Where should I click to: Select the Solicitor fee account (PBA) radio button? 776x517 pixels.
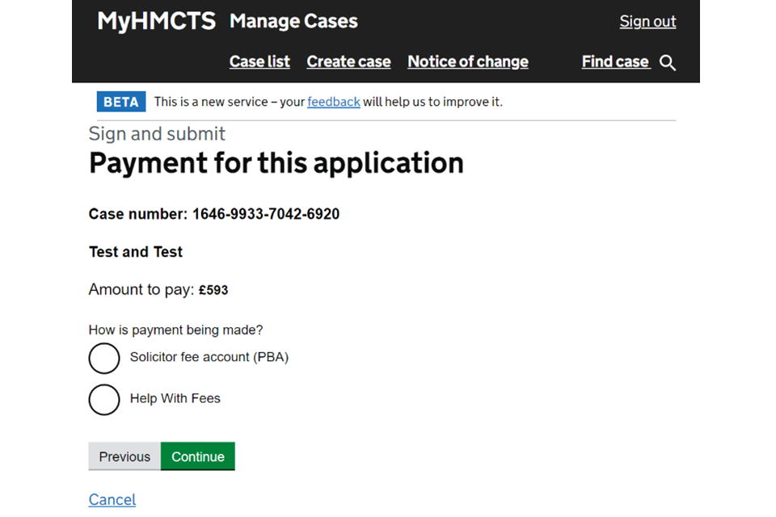[104, 358]
